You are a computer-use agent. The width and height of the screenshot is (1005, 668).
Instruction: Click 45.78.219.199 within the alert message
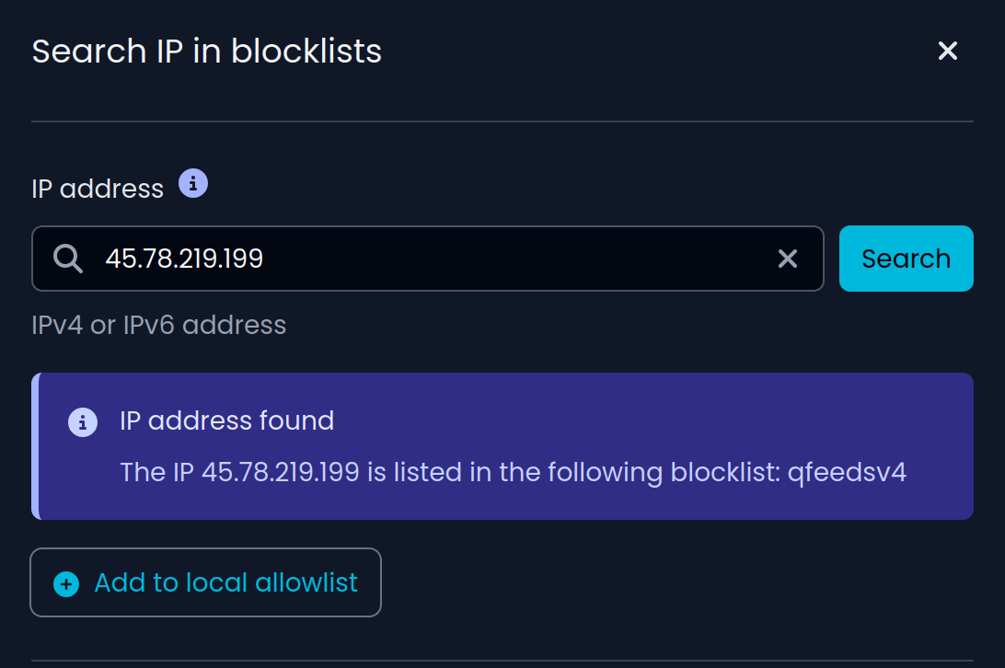[x=280, y=473]
